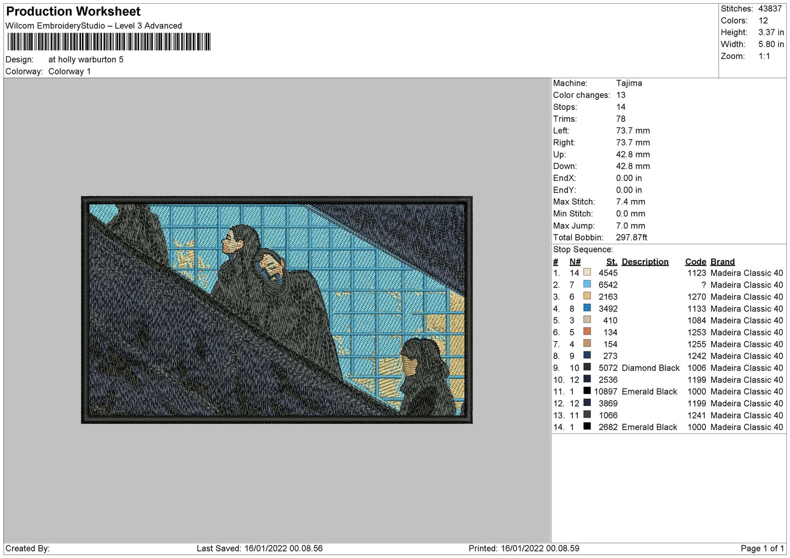Image resolution: width=790 pixels, height=558 pixels.
Task: Select the orange swatch for stop 6
Action: pos(587,332)
